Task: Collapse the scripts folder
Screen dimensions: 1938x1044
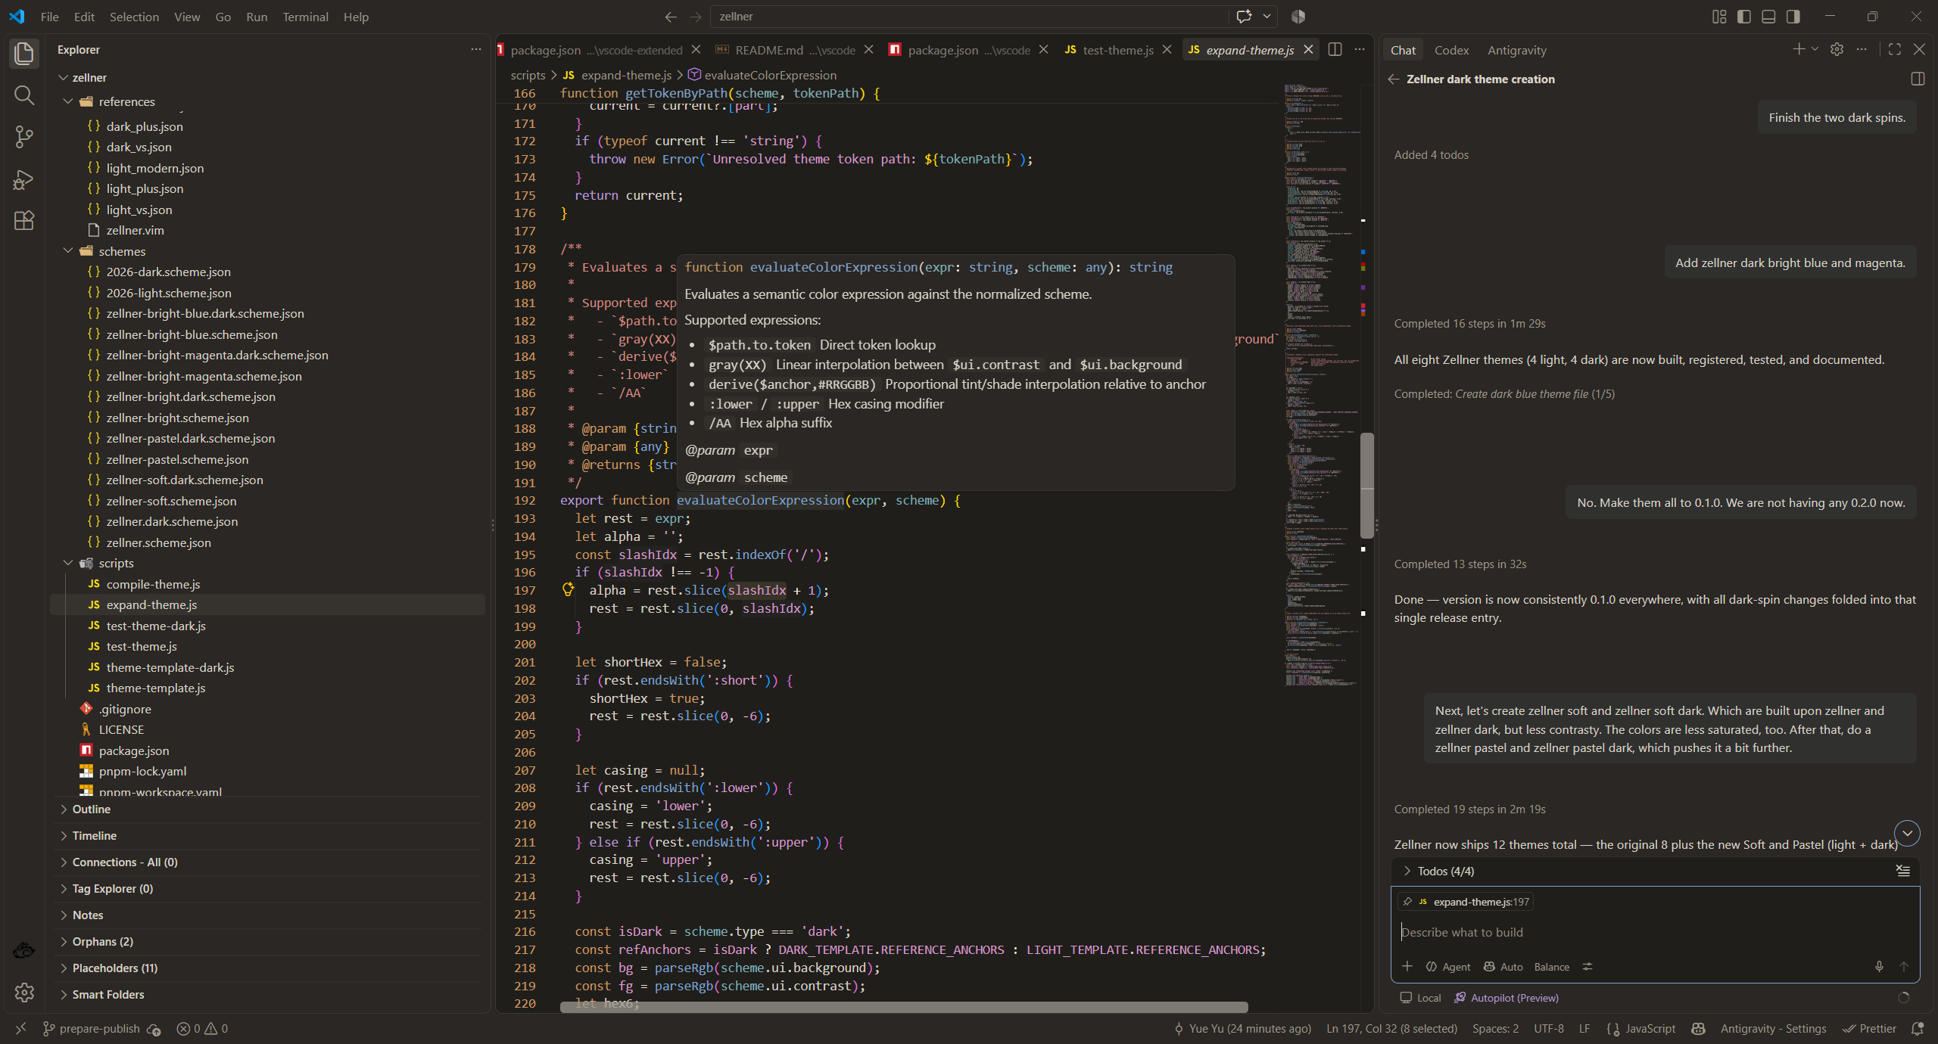Action: pos(69,563)
